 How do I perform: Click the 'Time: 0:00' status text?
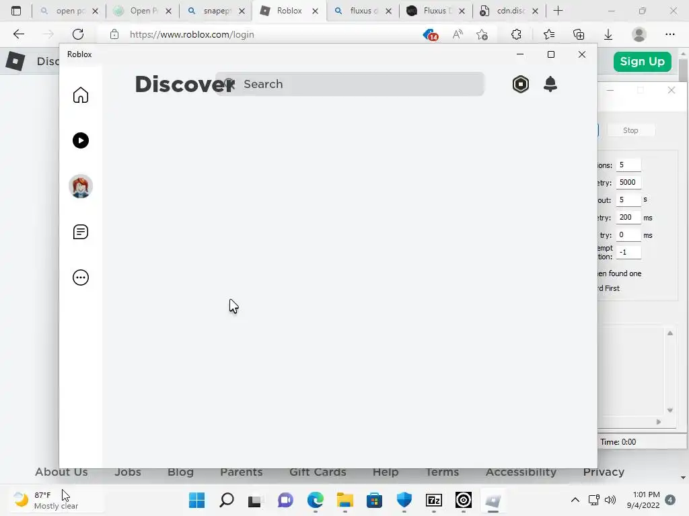click(618, 442)
